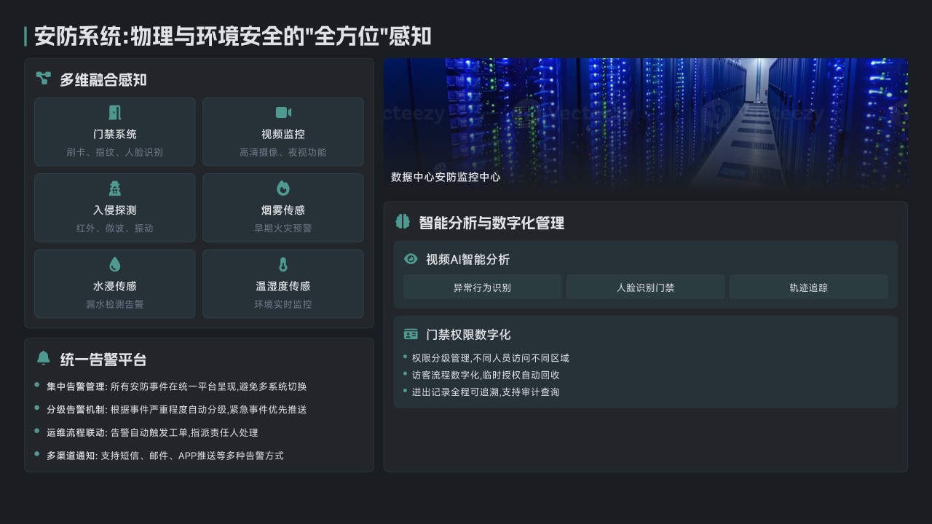Click the eye icon beside 视频AI智能分析
Image resolution: width=932 pixels, height=524 pixels.
coord(411,259)
